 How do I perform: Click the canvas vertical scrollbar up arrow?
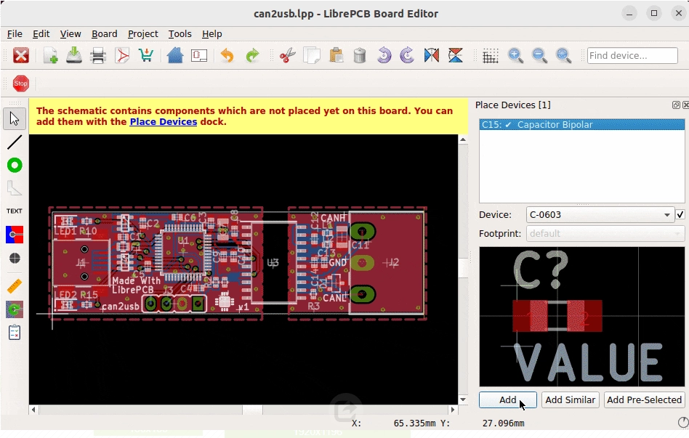coord(463,139)
